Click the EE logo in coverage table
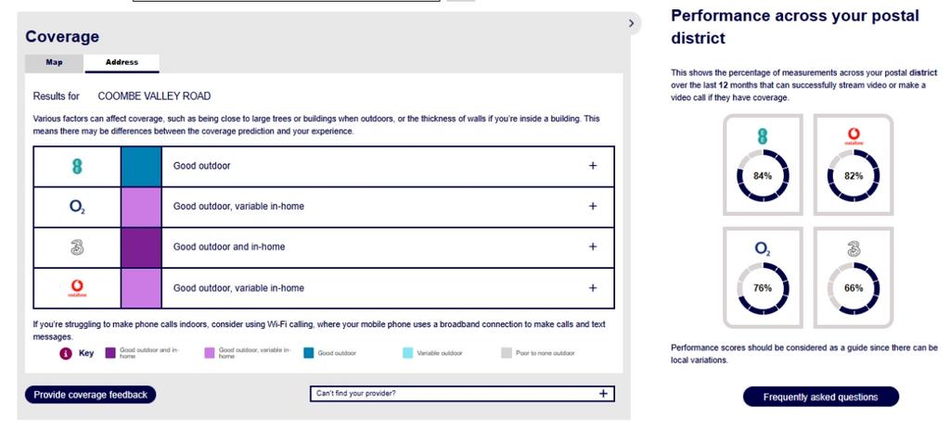The image size is (950, 430). pos(77,166)
